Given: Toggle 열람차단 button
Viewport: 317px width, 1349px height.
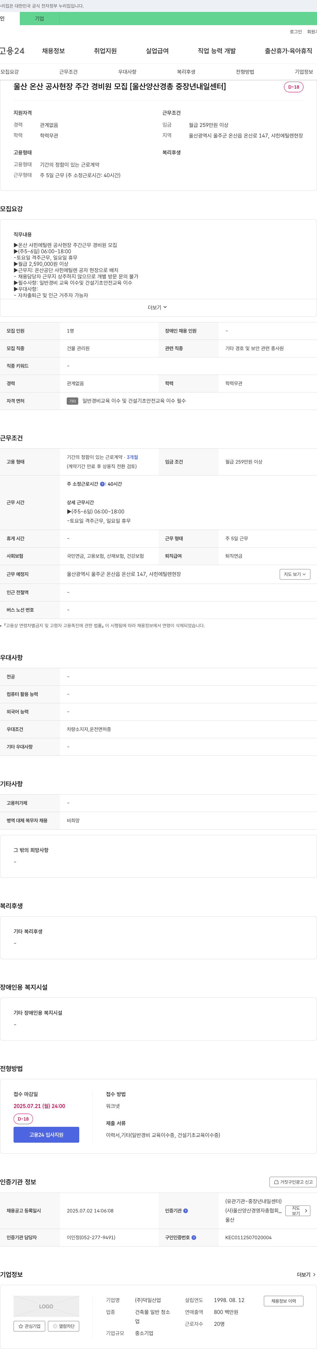Looking at the screenshot, I should 63,1326.
